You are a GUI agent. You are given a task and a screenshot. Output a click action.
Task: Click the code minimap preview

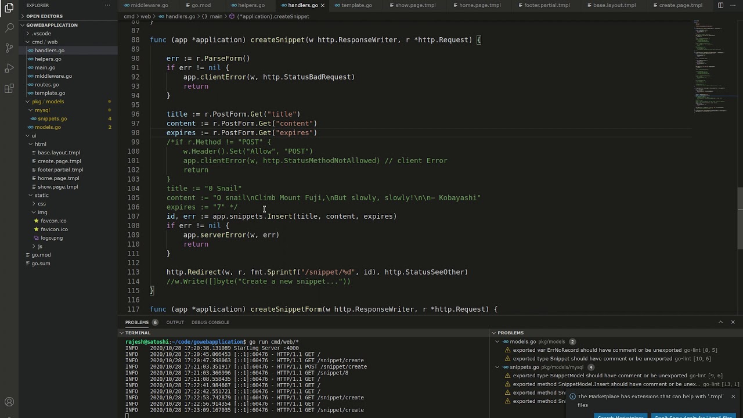(x=714, y=67)
